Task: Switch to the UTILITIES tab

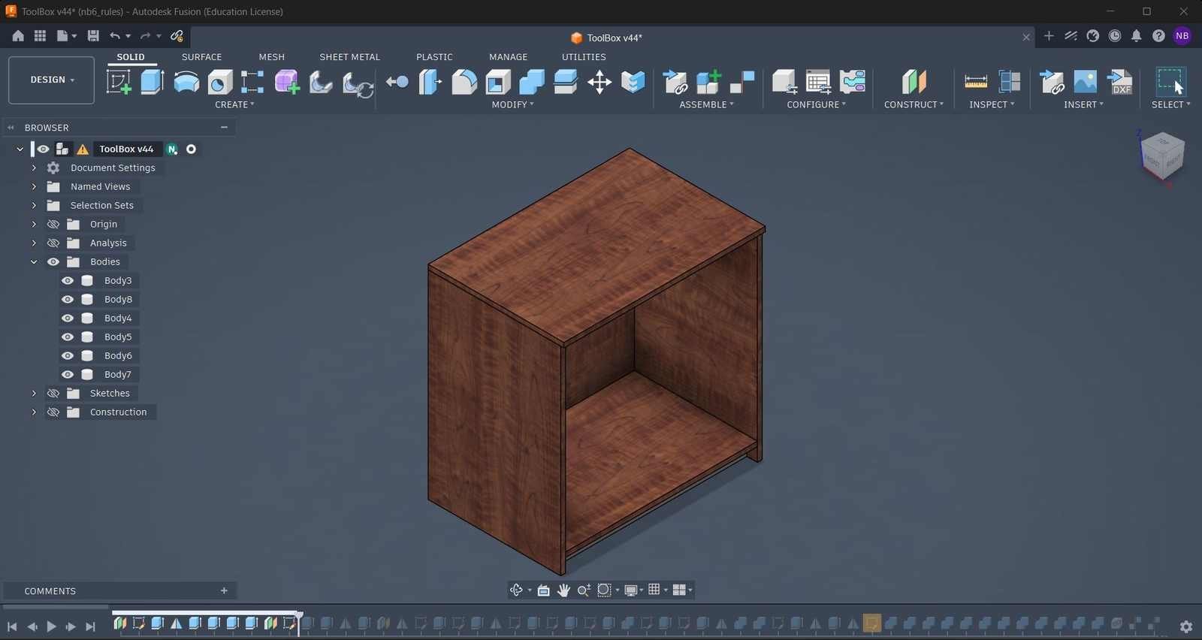Action: pyautogui.click(x=584, y=57)
